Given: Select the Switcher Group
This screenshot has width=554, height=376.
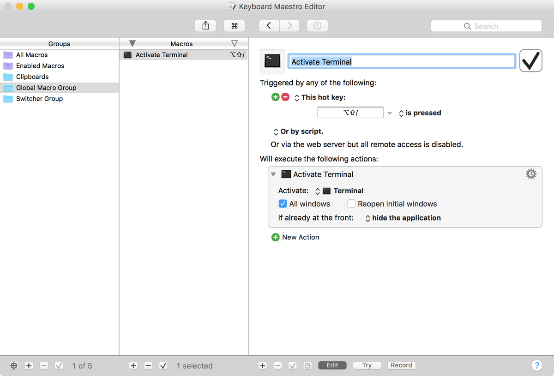Looking at the screenshot, I should tap(59, 99).
